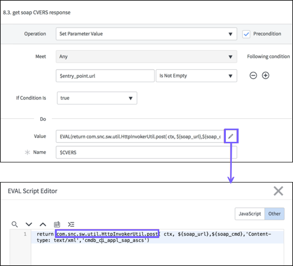Switch to the JavaScript mode tab
Image resolution: width=293 pixels, height=266 pixels.
[250, 213]
